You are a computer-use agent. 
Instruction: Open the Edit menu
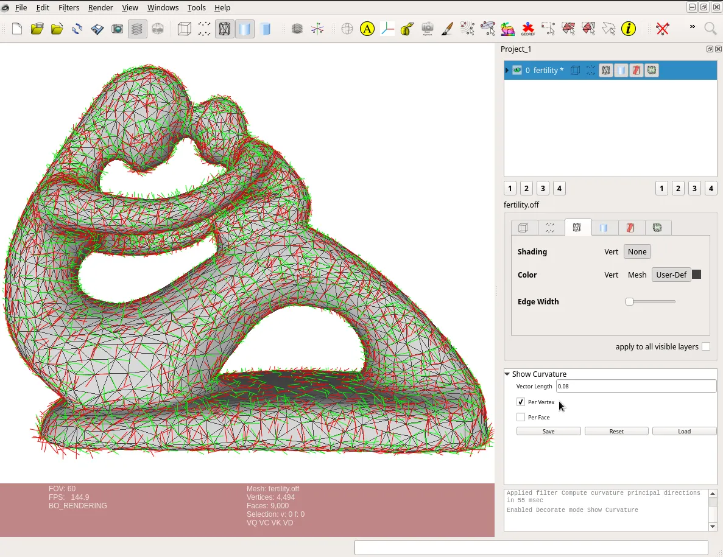click(x=43, y=8)
